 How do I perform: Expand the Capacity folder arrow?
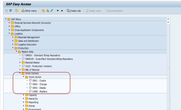pyautogui.click(x=23, y=95)
